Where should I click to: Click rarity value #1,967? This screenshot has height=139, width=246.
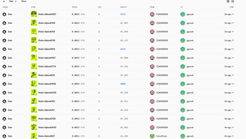[124, 23]
